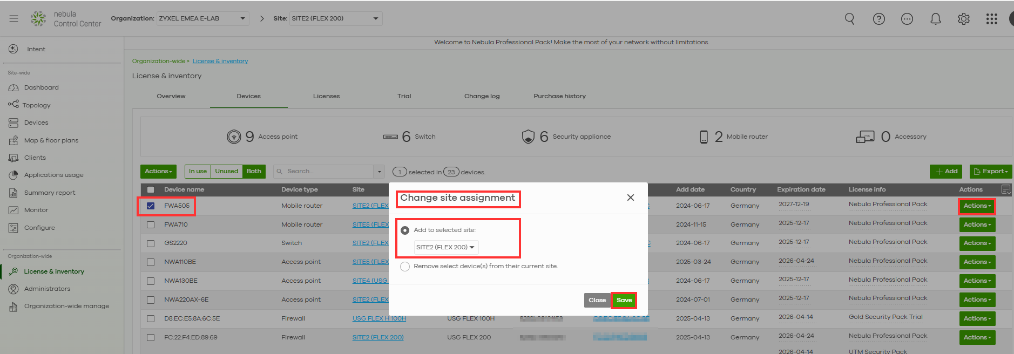Viewport: 1014px width, 354px height.
Task: Check the NWA220AX-6E row checkbox
Action: [151, 300]
